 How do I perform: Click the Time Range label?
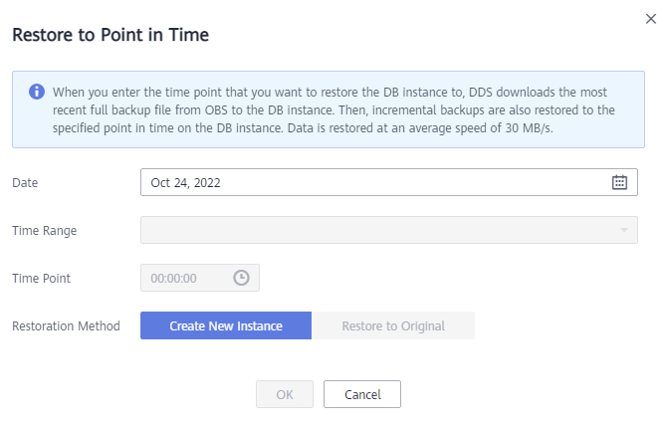pyautogui.click(x=45, y=231)
